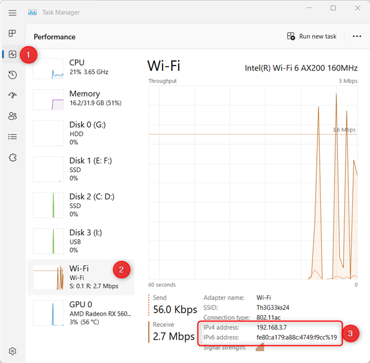This screenshot has height=363, width=370.
Task: Open the Services page icon
Action: (x=12, y=157)
